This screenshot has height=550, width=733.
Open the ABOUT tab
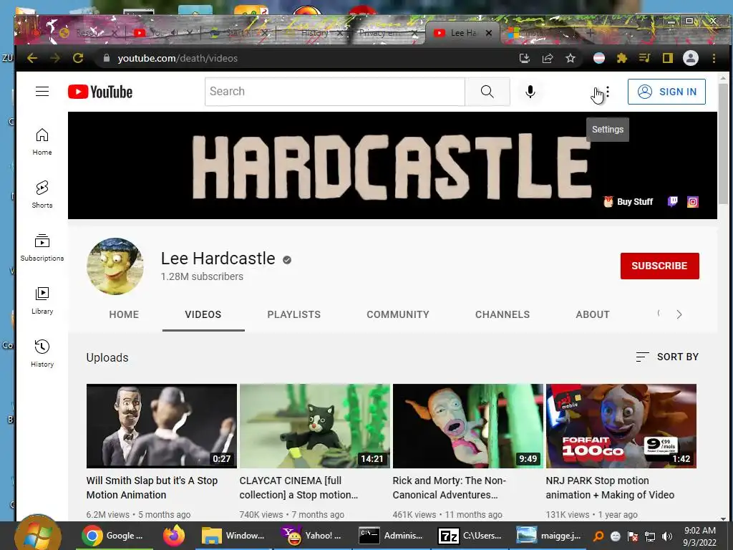(593, 314)
